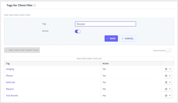The height and width of the screenshot is (103, 178).
Task: Click the info icon beside Tags for Client Files
Action: [x=35, y=5]
